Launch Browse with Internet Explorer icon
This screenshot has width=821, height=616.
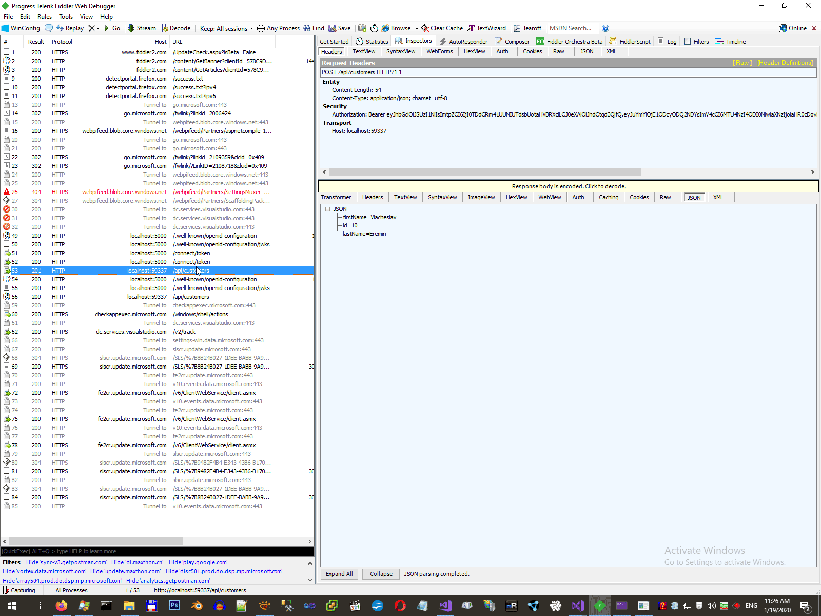396,28
